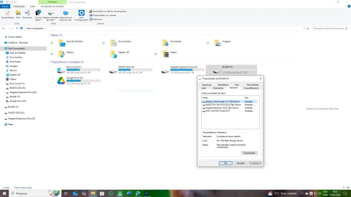Select the Área de Trabalho folder icon
Image resolution: width=351 pixels, height=197 pixels.
(x=62, y=43)
